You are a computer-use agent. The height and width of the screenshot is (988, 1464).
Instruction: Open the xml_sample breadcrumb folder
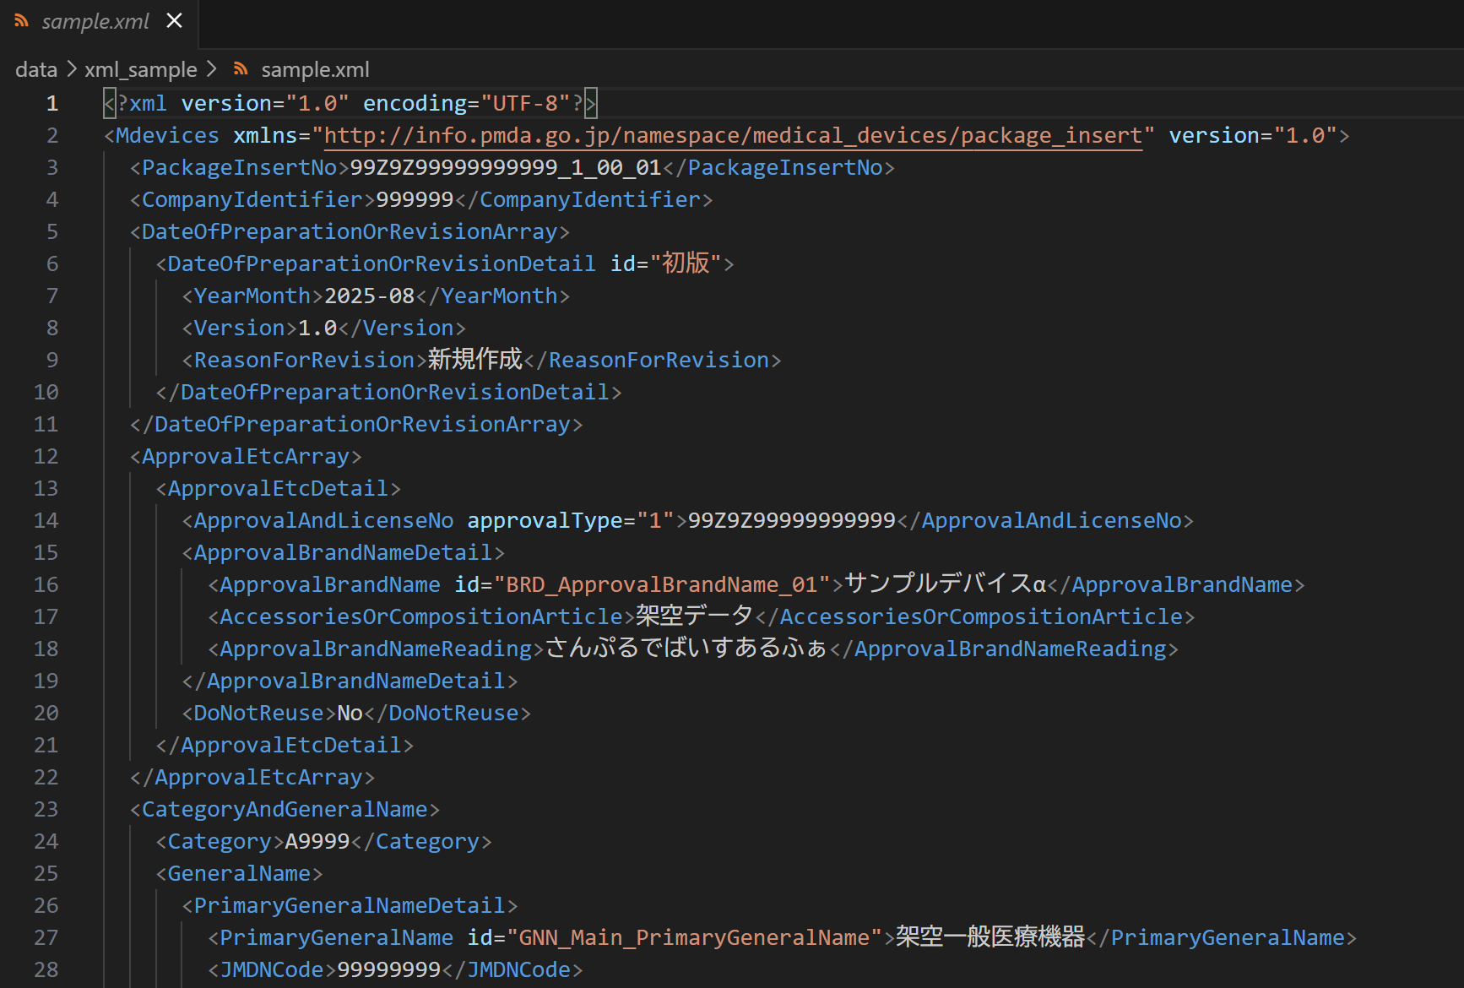point(140,69)
